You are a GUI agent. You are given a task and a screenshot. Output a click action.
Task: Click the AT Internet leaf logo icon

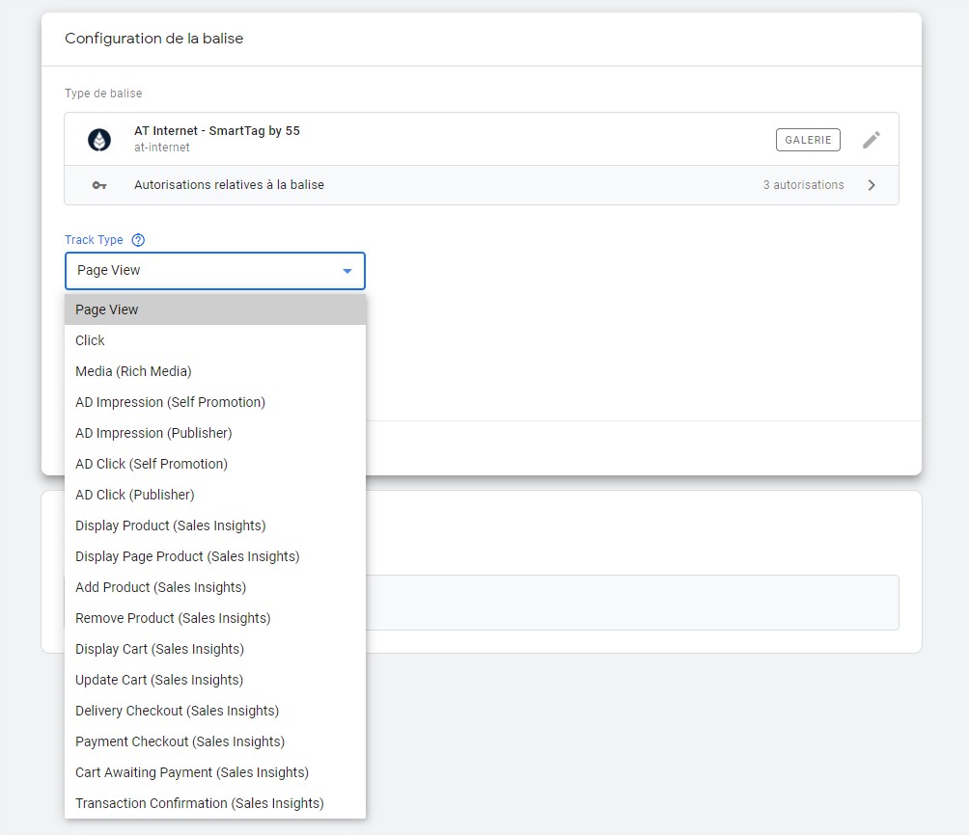99,140
